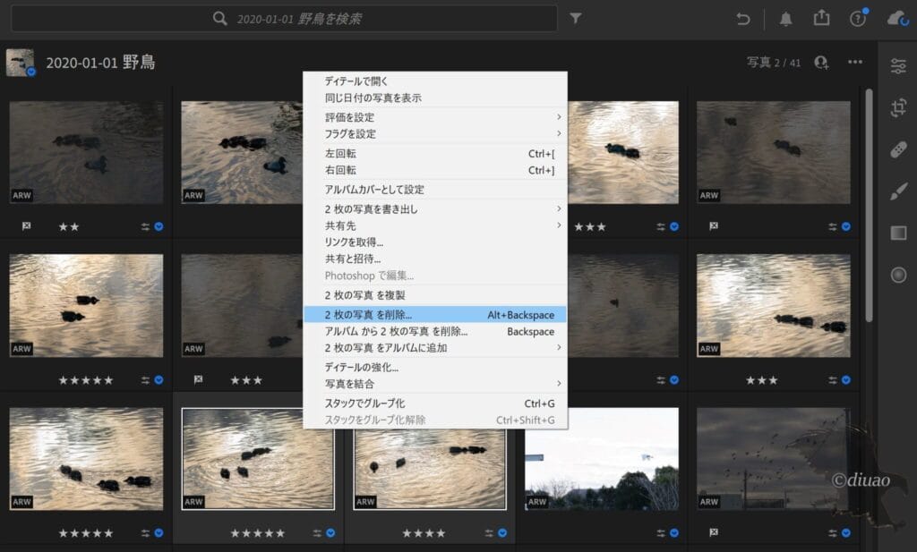Expand 2 枚の写真 をアルバムに追加 submenu

pos(436,347)
